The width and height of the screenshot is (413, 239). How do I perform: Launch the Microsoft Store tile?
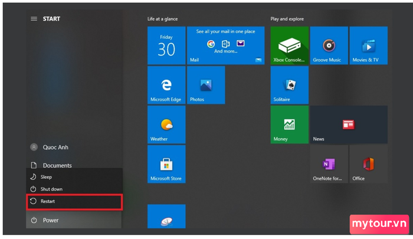(x=166, y=164)
